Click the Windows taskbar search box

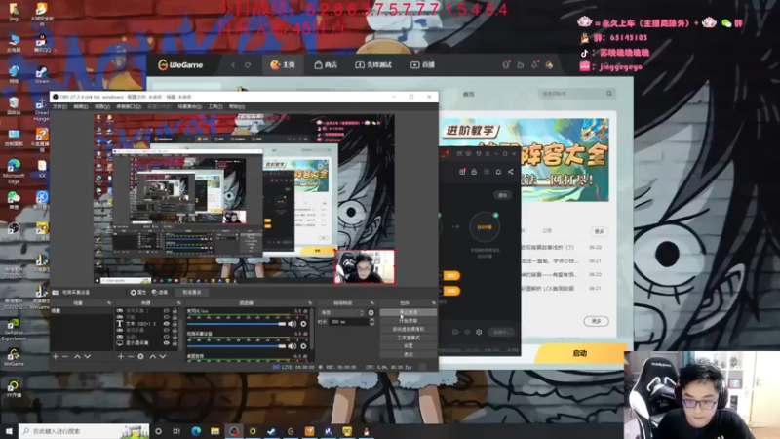[x=84, y=431]
